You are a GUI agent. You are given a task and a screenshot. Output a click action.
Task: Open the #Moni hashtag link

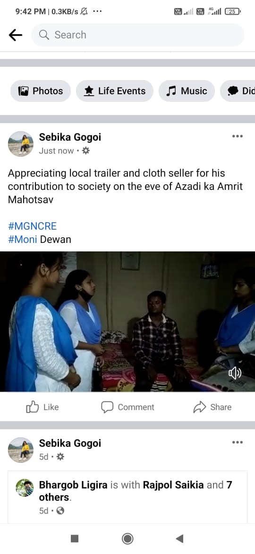(x=23, y=239)
